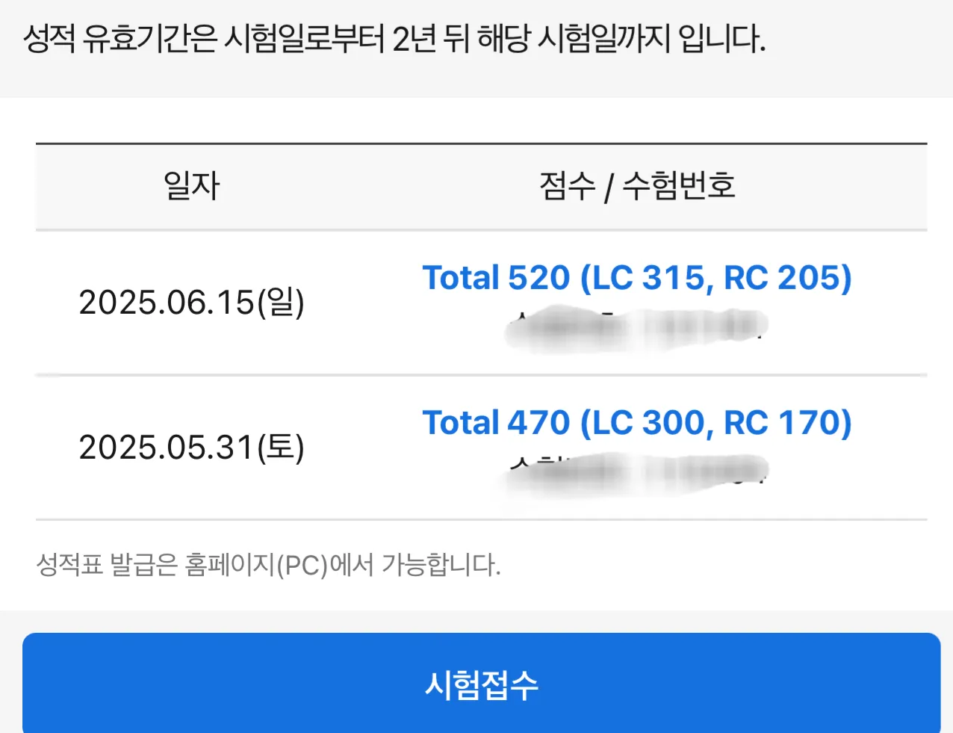Open the Total 520 score details link
The height and width of the screenshot is (733, 953).
[x=637, y=277]
